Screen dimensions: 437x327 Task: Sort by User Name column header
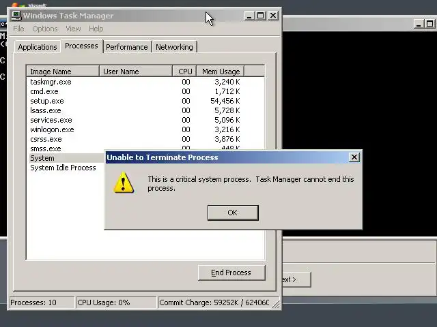tap(136, 72)
